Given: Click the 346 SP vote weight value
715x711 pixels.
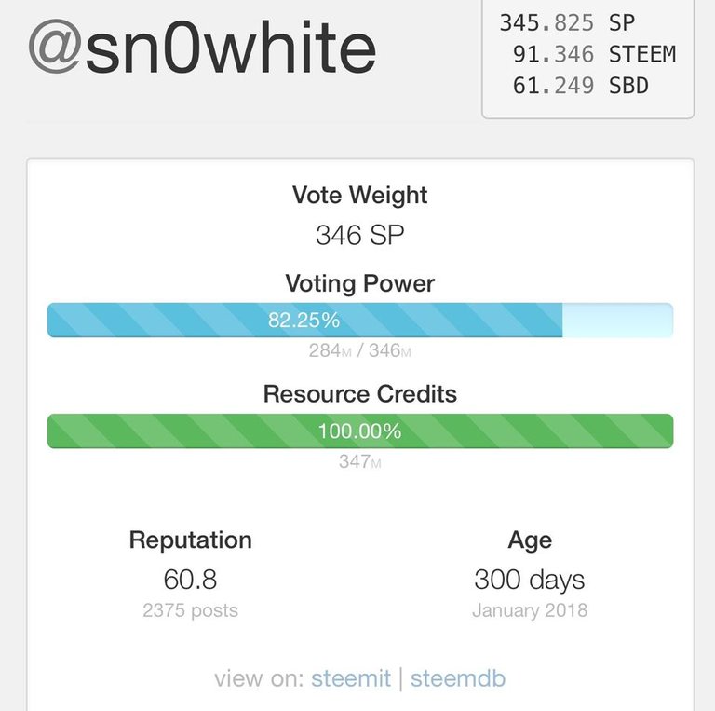Looking at the screenshot, I should pyautogui.click(x=359, y=236).
